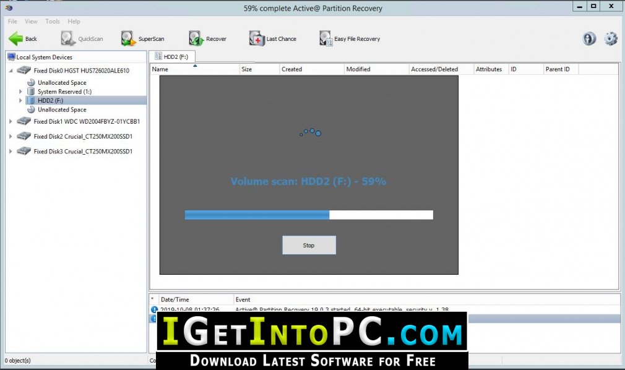
Task: Click the Local System Devices computer icon
Action: (11, 57)
